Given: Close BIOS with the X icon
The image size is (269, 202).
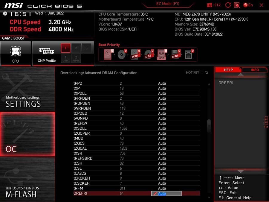Looking at the screenshot, I should click(262, 5).
